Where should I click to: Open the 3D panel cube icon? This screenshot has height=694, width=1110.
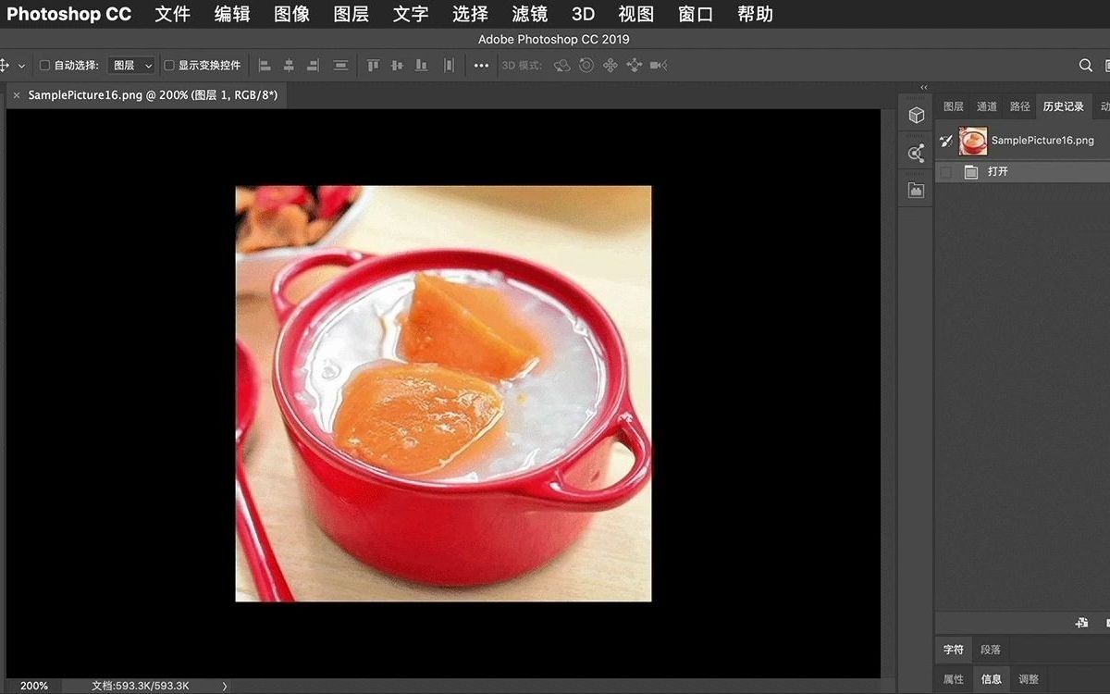(x=916, y=115)
